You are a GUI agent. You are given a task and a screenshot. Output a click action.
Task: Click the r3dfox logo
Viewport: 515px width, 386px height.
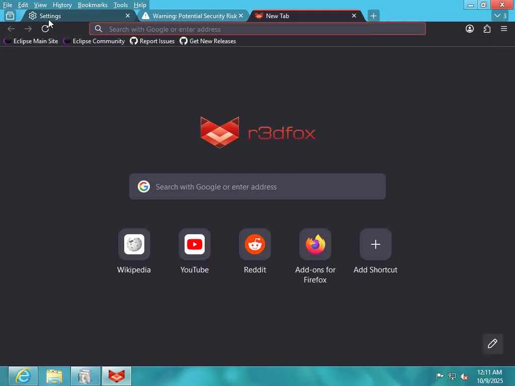coord(258,133)
